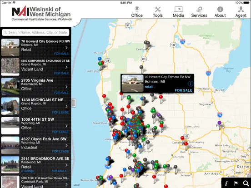Screen dimensions: 251x188
Task: Expand the 1430 Michigan St NE listing chevron
Action: point(66,106)
